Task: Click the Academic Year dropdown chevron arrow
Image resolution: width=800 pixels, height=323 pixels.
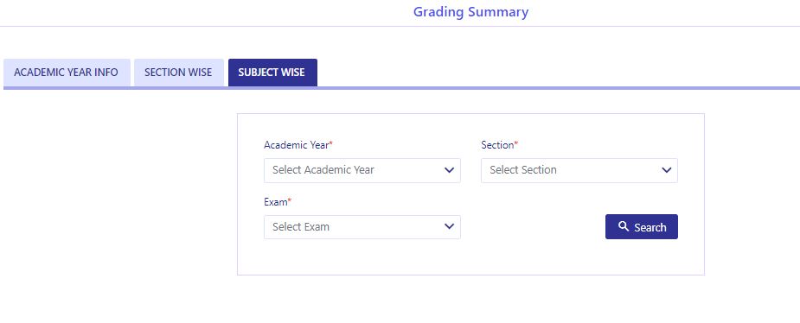Action: (449, 170)
